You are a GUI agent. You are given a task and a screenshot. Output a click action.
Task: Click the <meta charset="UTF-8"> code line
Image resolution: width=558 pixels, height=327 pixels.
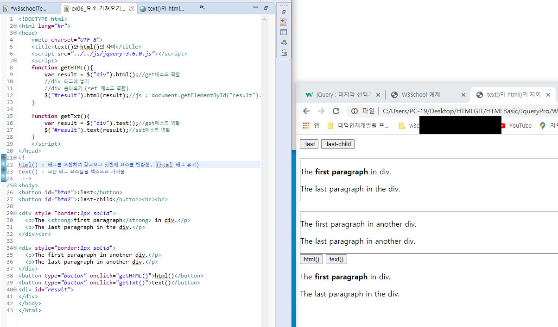coord(67,40)
